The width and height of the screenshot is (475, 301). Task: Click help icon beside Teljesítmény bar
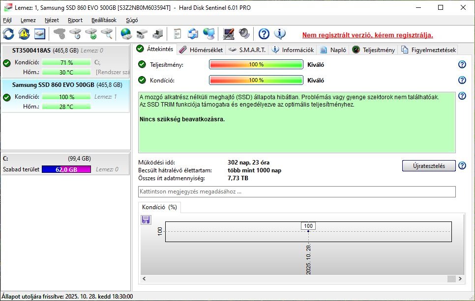(462, 64)
